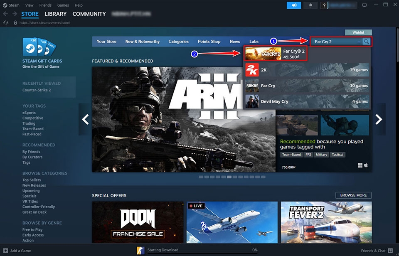The image size is (399, 256).
Task: Click the BROWSE MORE button
Action: click(x=353, y=195)
